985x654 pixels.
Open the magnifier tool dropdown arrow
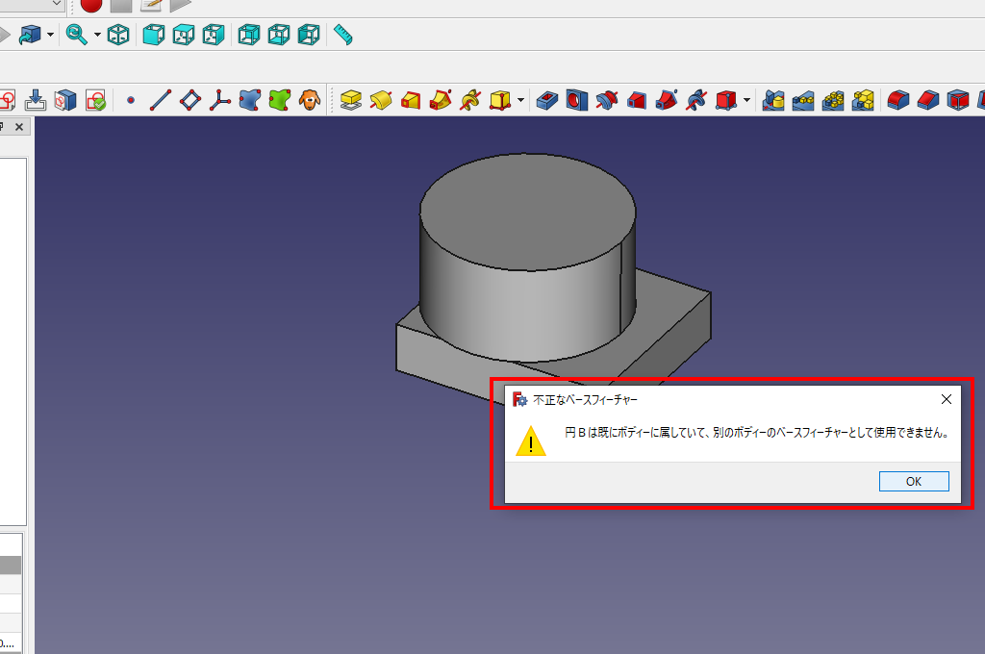pos(97,35)
